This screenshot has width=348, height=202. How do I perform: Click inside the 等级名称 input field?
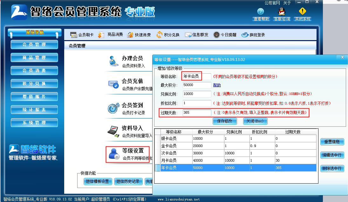(196, 76)
